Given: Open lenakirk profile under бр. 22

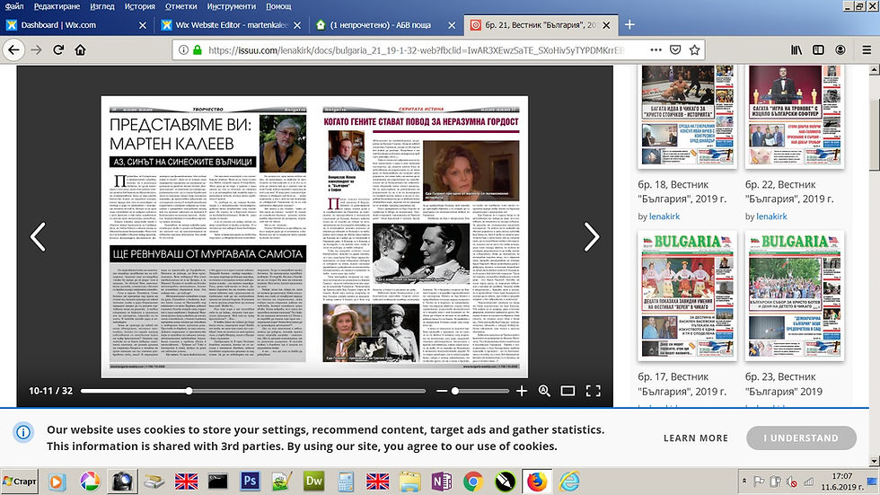Looking at the screenshot, I should click(x=771, y=217).
